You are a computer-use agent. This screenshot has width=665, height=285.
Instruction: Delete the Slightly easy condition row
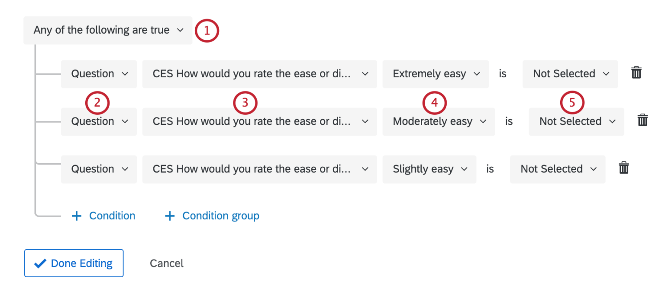(x=623, y=168)
